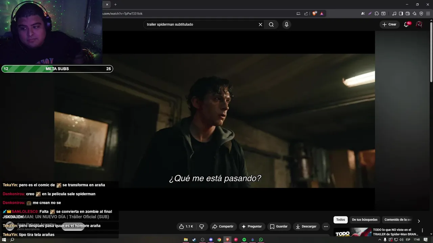This screenshot has height=243, width=433.
Task: Open Steam from the taskbar
Action: 194,240
